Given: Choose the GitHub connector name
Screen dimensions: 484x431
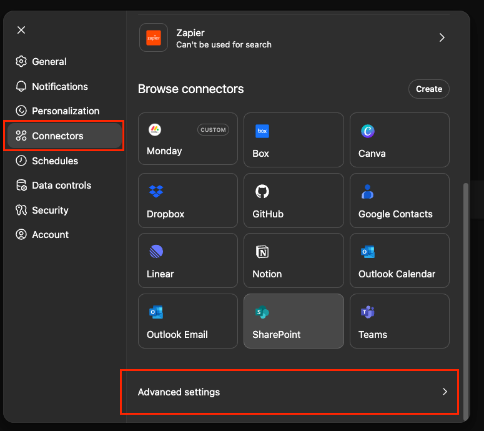Looking at the screenshot, I should [268, 214].
